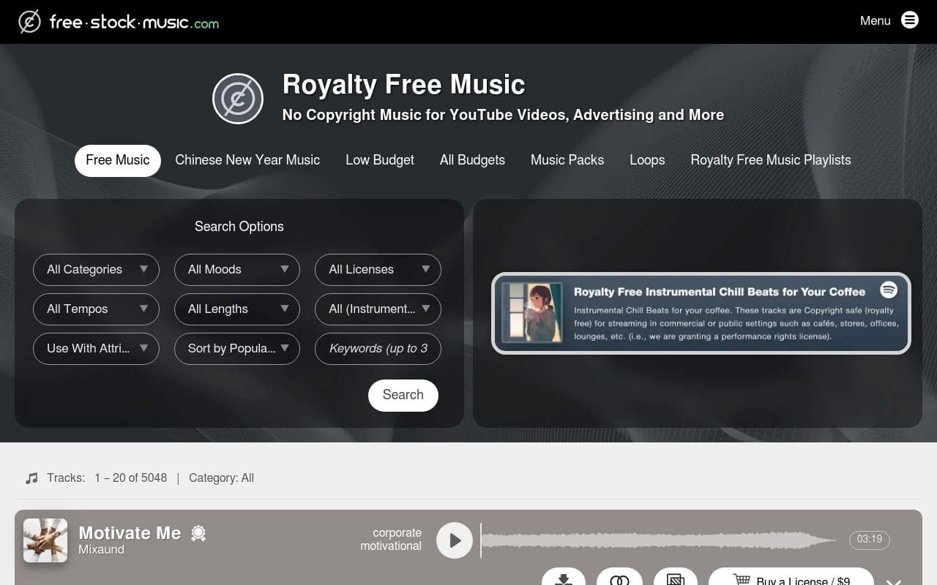Click the Search button
Viewport: 937px width, 585px height.
pyautogui.click(x=403, y=395)
